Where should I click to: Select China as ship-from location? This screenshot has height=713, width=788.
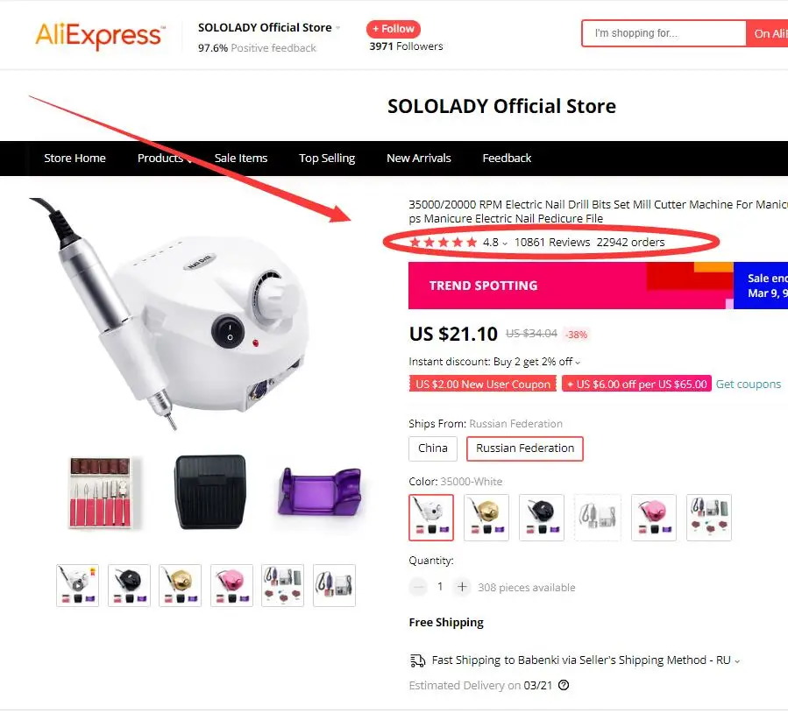(x=433, y=448)
